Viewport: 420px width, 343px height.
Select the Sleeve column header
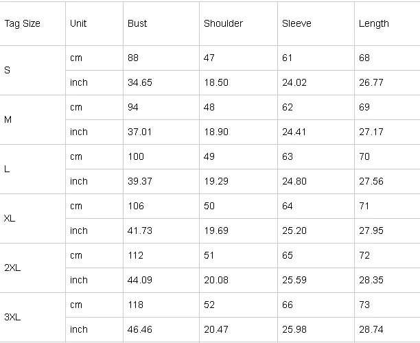[296, 23]
